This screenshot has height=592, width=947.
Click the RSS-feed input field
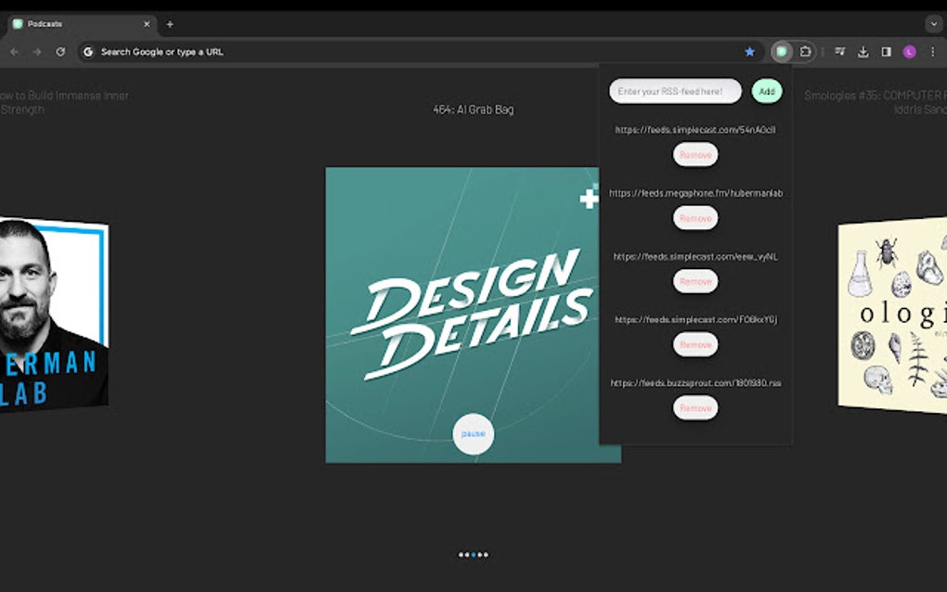pos(675,91)
